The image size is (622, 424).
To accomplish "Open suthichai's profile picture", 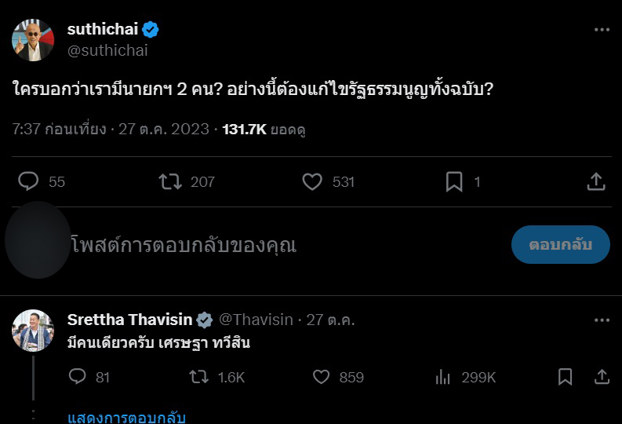I will (x=33, y=40).
